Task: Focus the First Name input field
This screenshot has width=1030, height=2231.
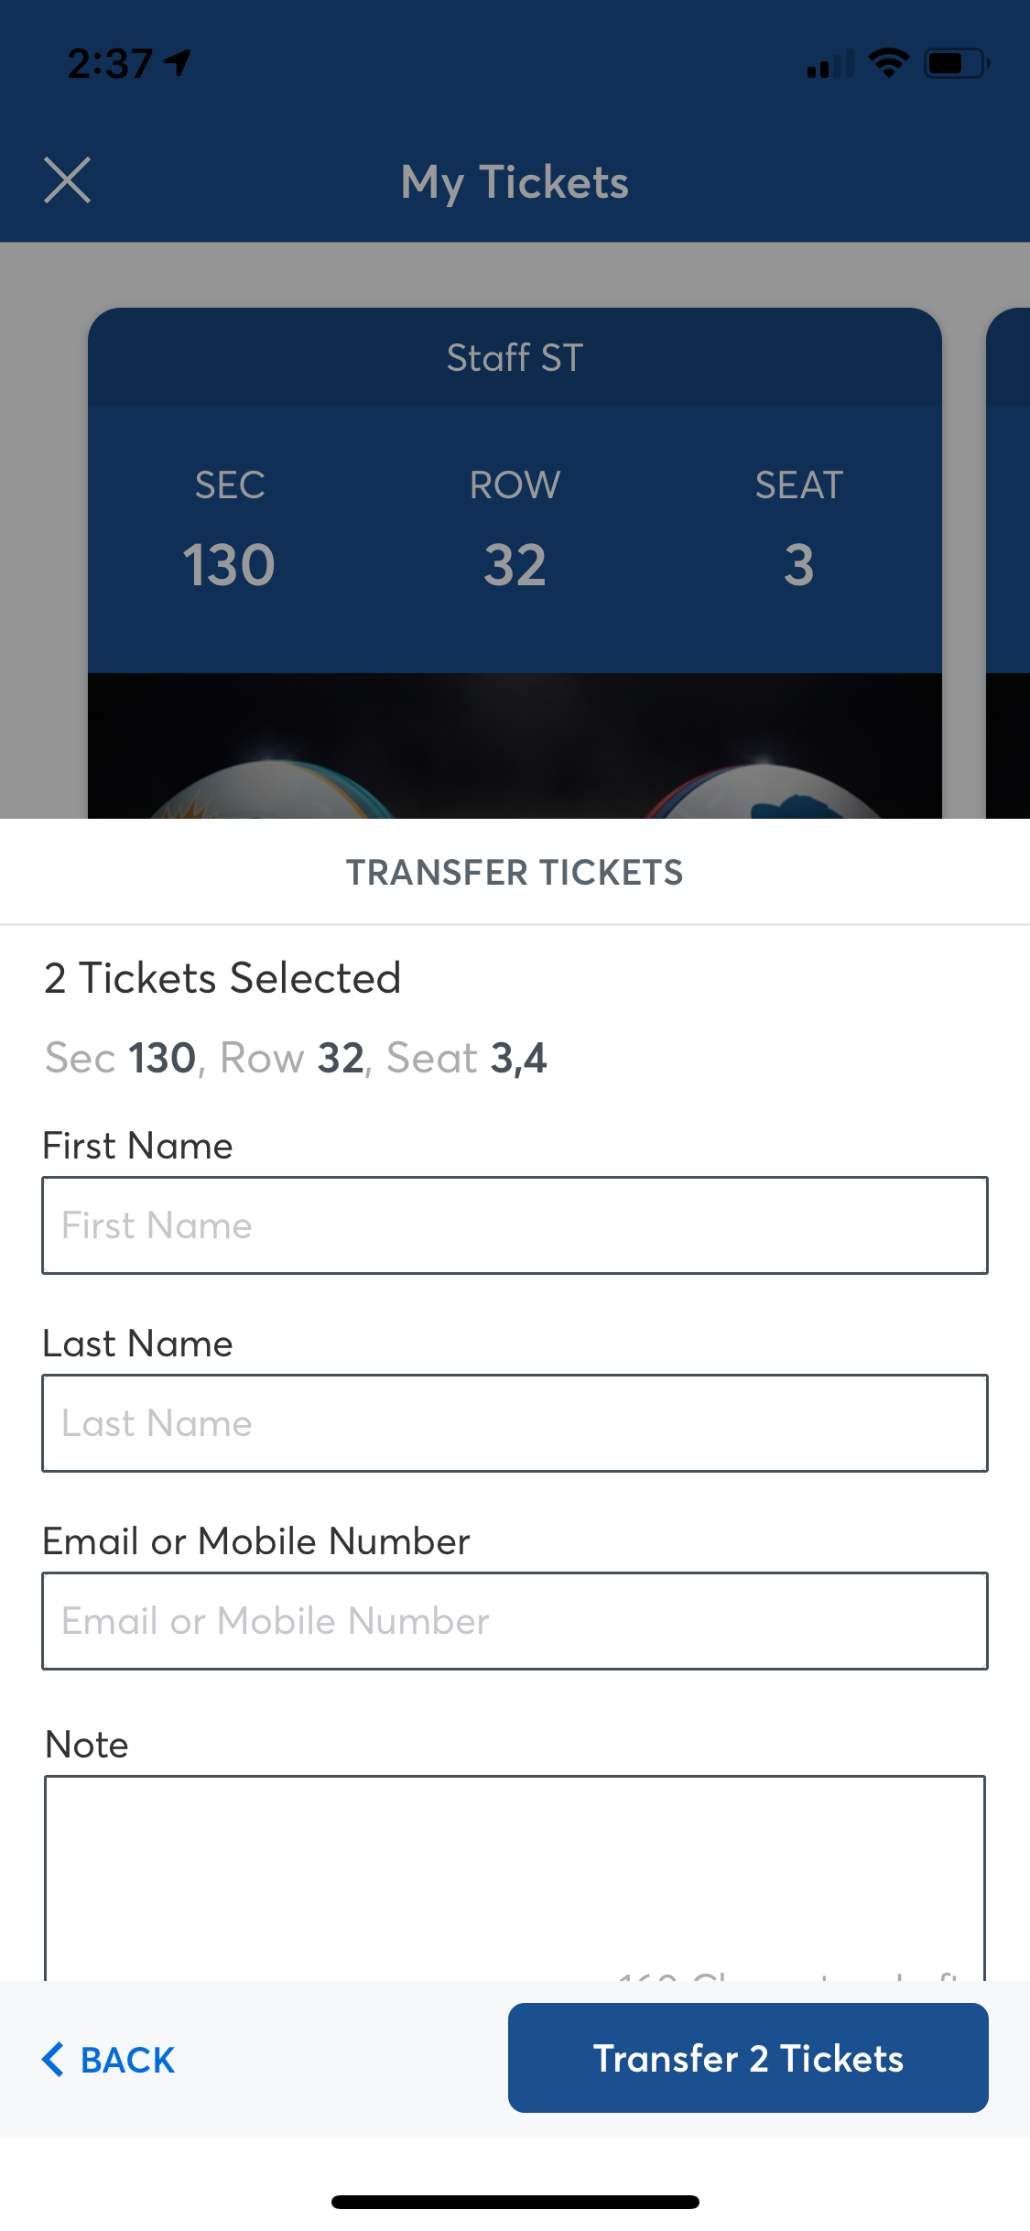Action: point(515,1225)
